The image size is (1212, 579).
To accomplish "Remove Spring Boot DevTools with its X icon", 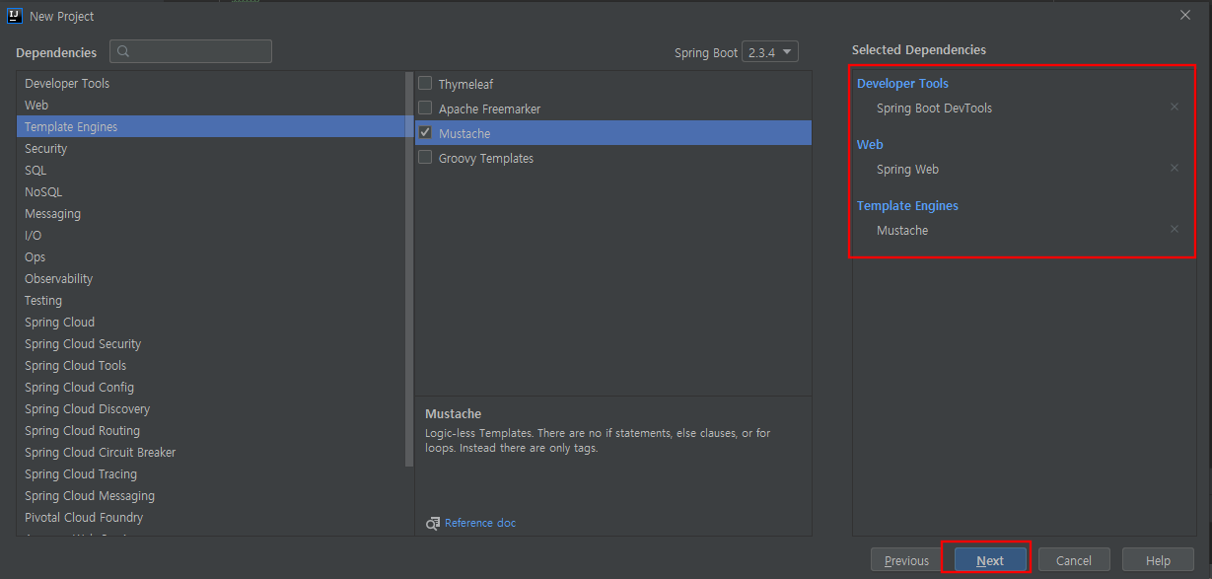I will [x=1174, y=108].
